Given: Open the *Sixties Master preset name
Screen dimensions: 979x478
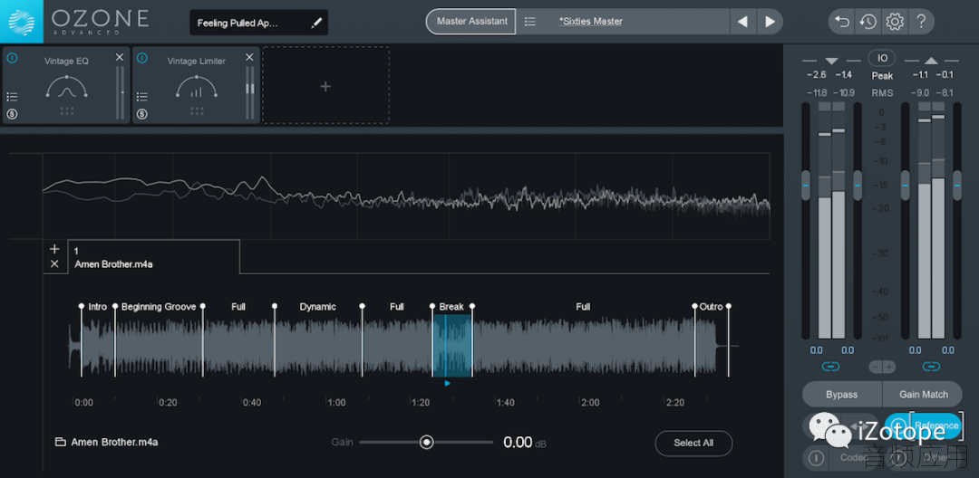Looking at the screenshot, I should [x=591, y=22].
